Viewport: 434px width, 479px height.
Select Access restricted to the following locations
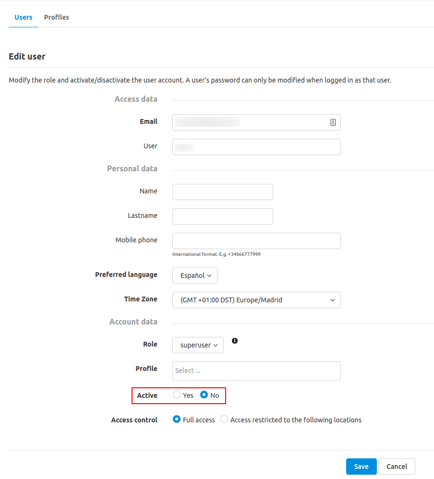(224, 419)
